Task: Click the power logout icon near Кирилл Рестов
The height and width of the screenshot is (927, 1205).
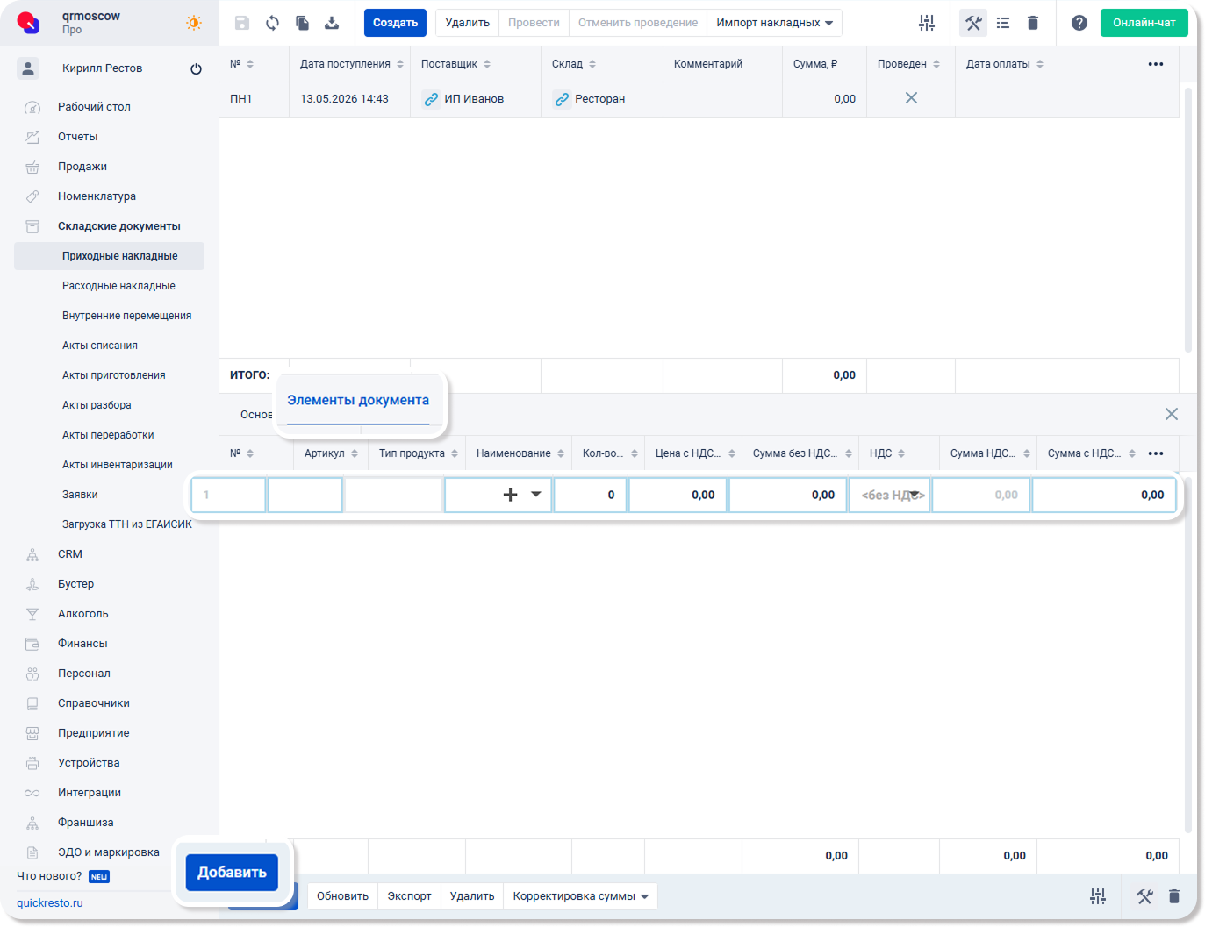Action: click(x=196, y=68)
